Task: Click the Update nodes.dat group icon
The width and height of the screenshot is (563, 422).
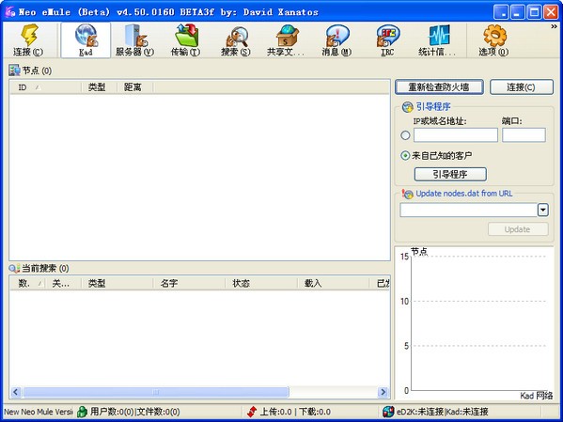Action: [408, 194]
